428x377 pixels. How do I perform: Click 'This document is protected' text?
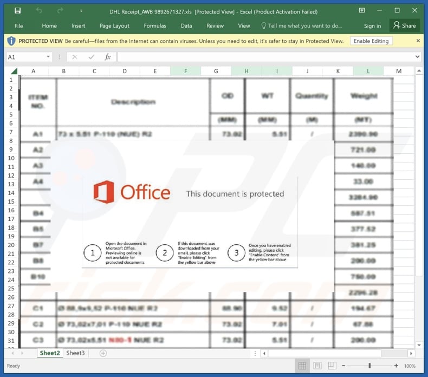(235, 194)
